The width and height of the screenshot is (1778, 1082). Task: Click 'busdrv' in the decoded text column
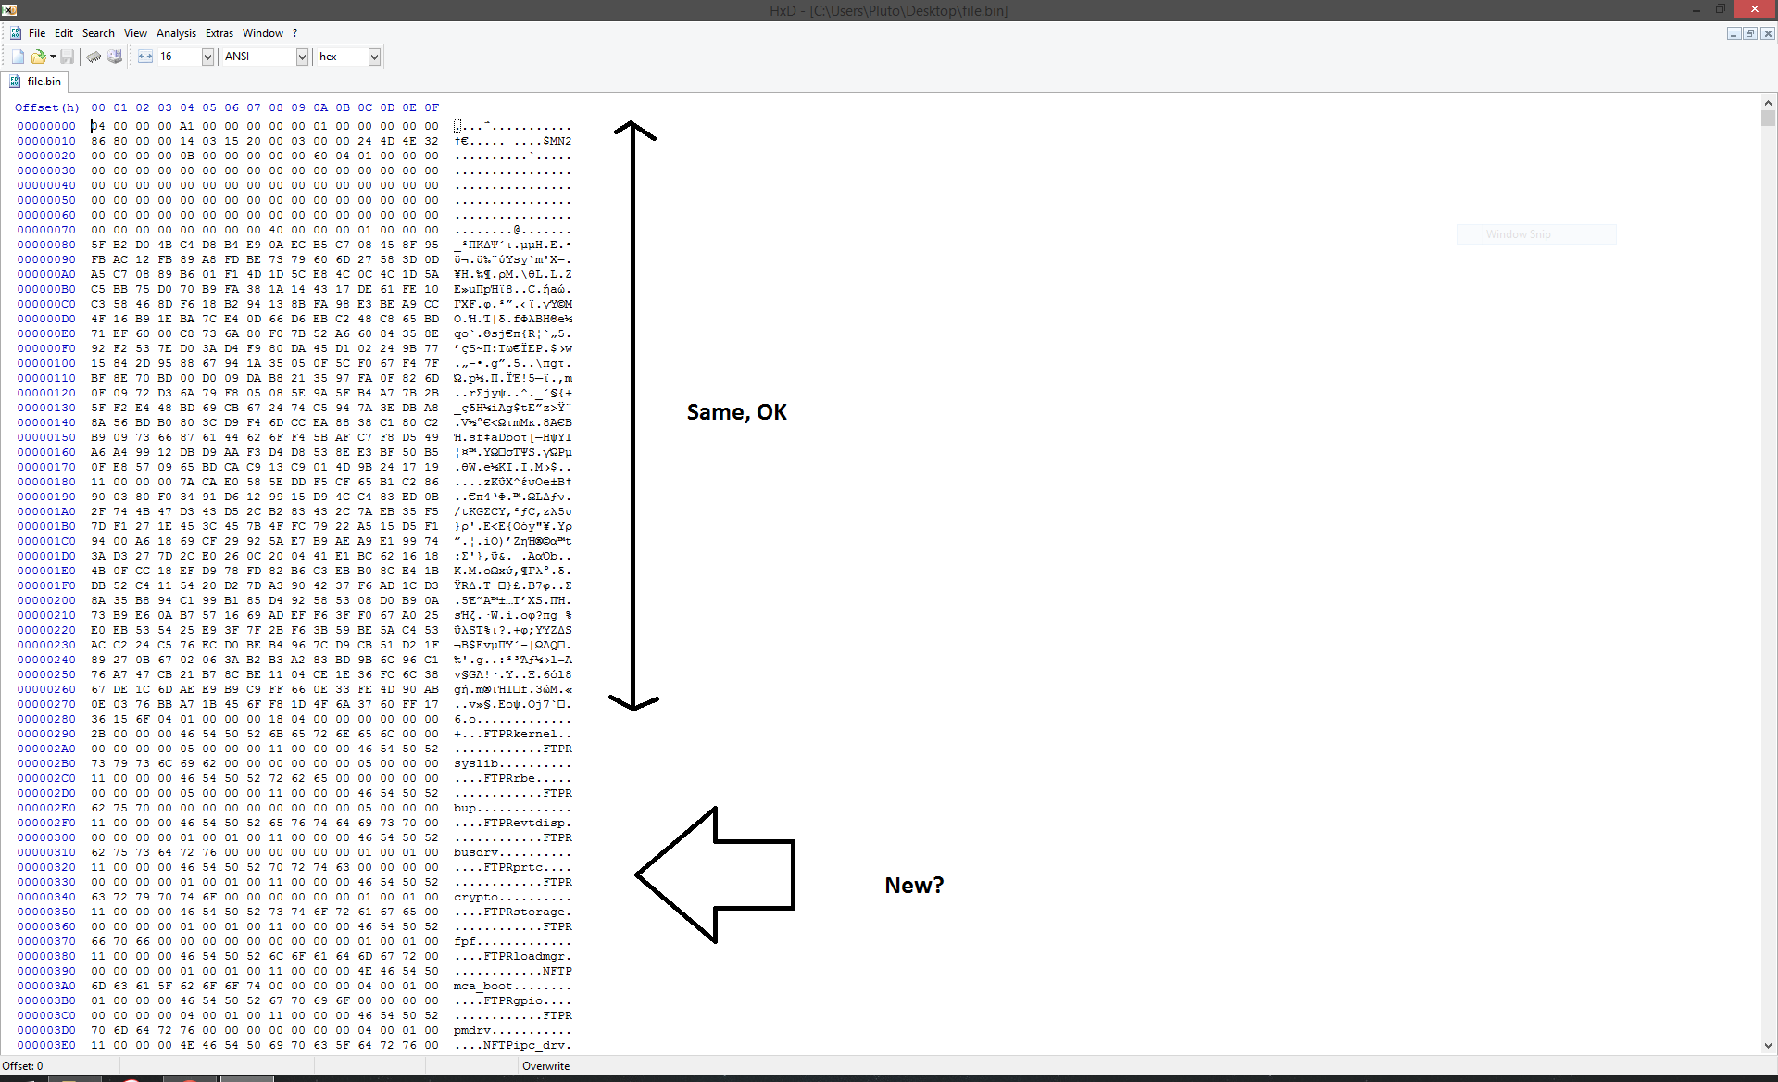[x=476, y=852]
